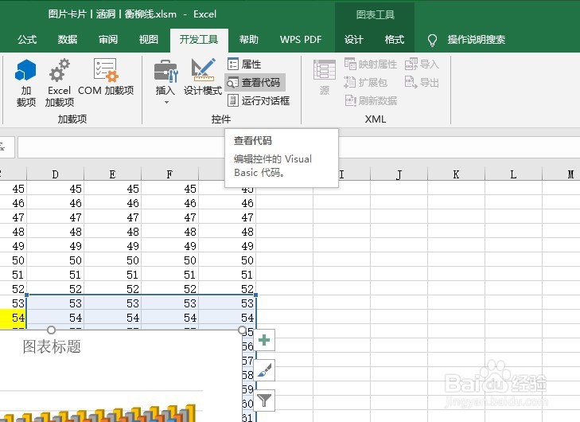The height and width of the screenshot is (422, 580).
Task: Open COM 加载项 dialog
Action: pyautogui.click(x=106, y=77)
